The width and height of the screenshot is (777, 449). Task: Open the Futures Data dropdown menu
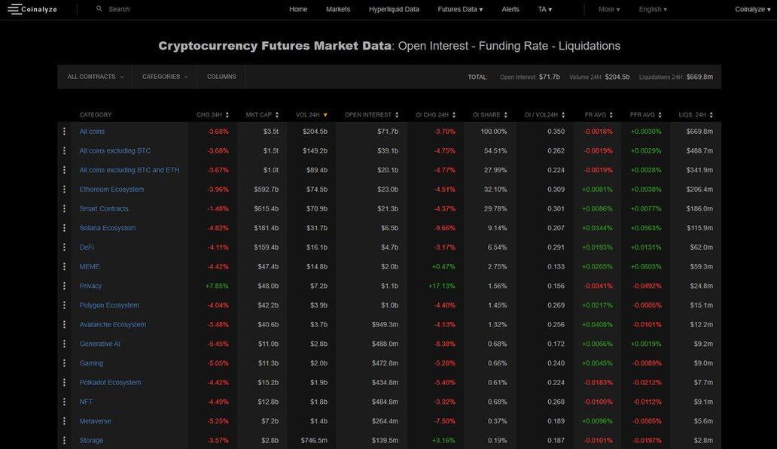(460, 9)
